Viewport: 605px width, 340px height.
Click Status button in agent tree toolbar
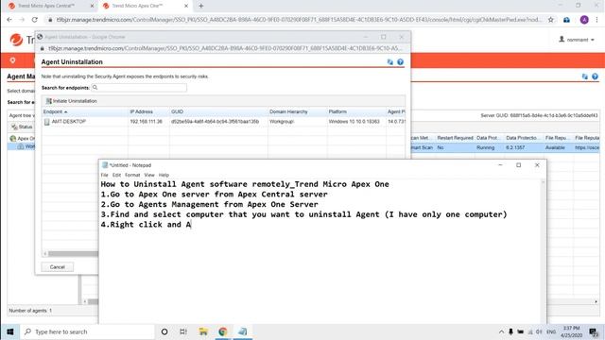coord(22,127)
